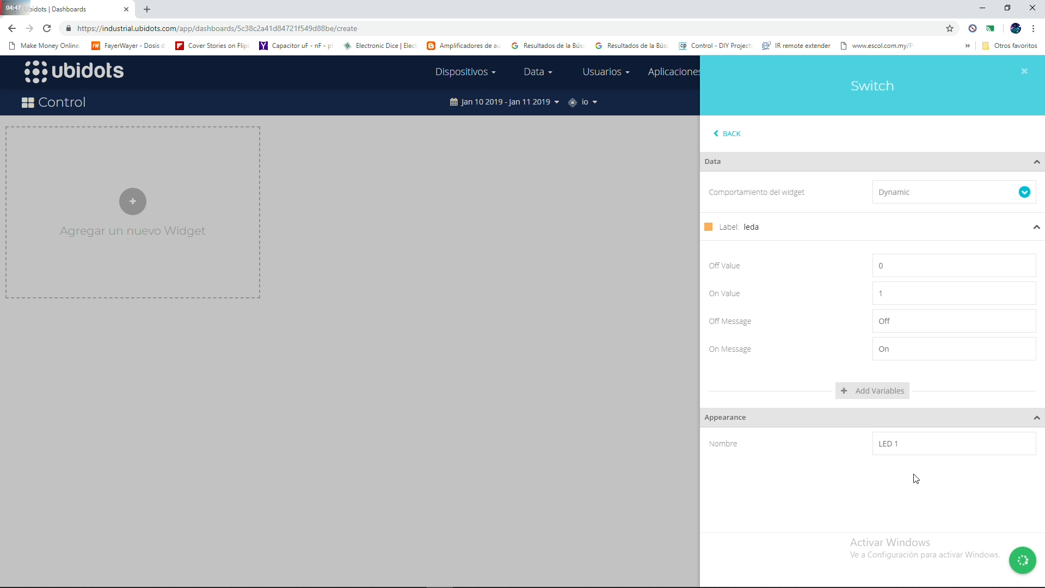This screenshot has width=1045, height=588.
Task: Confirm Dynamic behavior with the green check toggle
Action: tap(1025, 192)
